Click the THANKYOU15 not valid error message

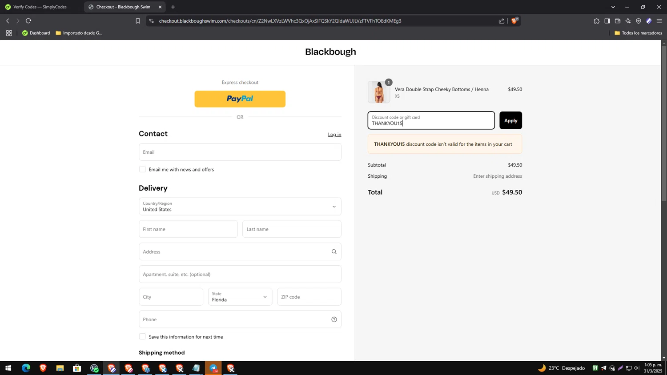tap(445, 144)
